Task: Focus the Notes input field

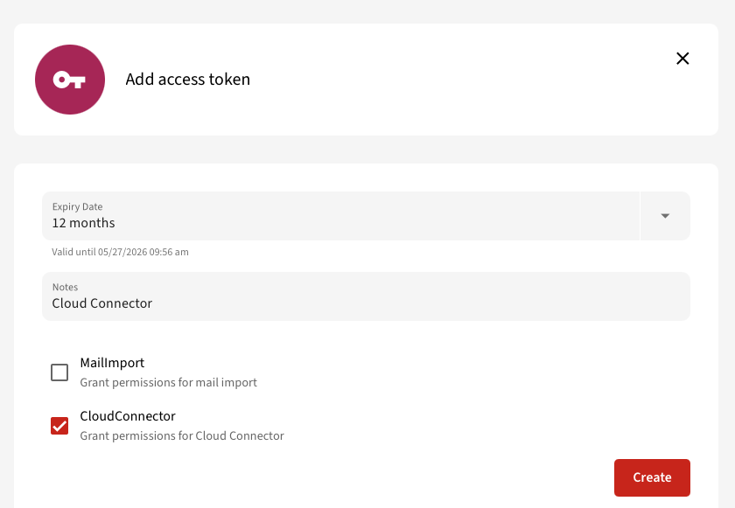Action: point(366,296)
